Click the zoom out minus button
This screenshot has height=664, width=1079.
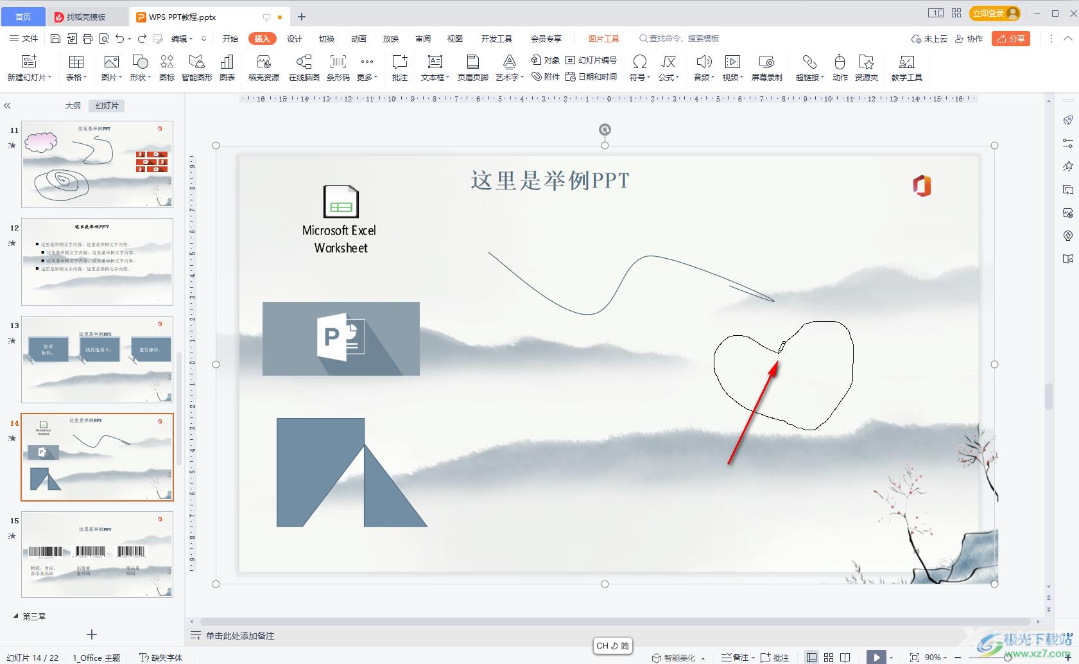pos(958,658)
